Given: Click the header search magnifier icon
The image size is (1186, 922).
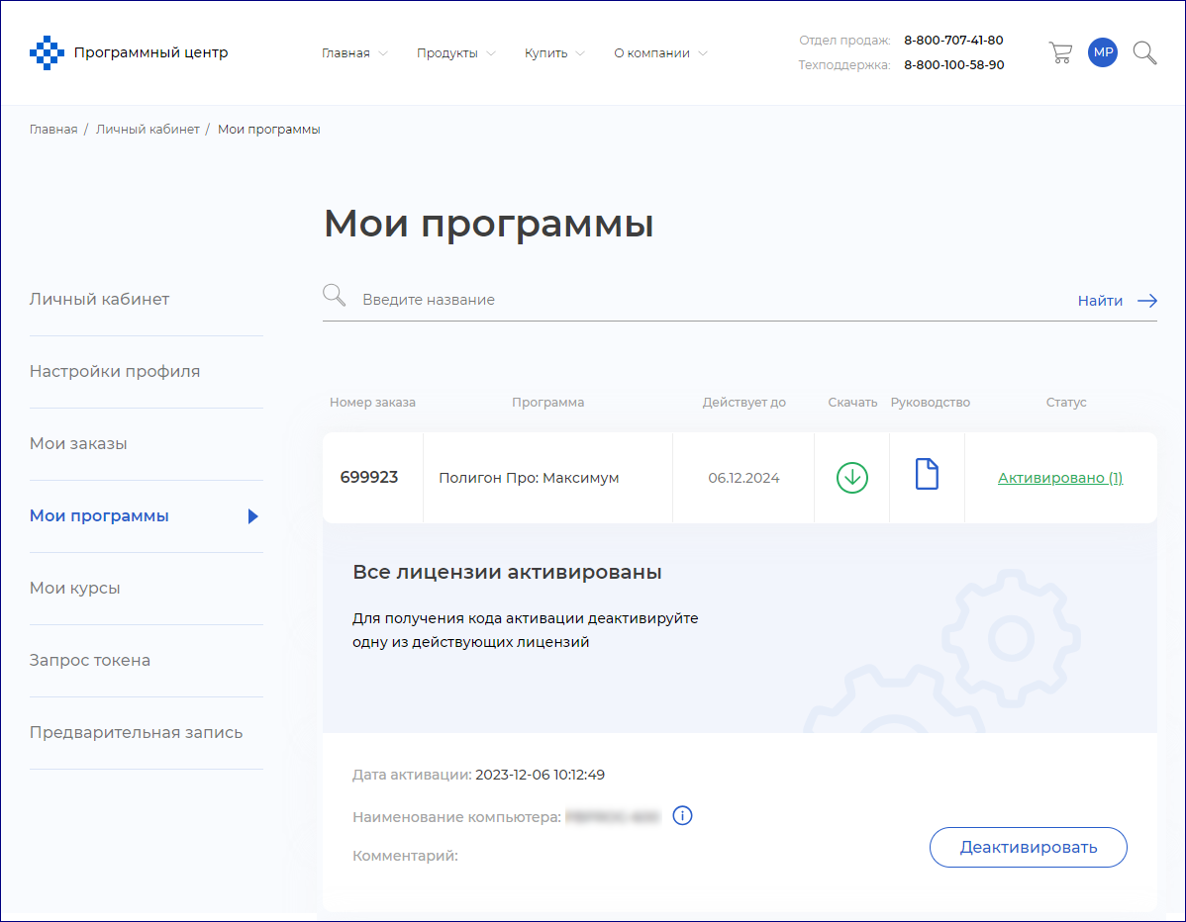Looking at the screenshot, I should 1144,53.
